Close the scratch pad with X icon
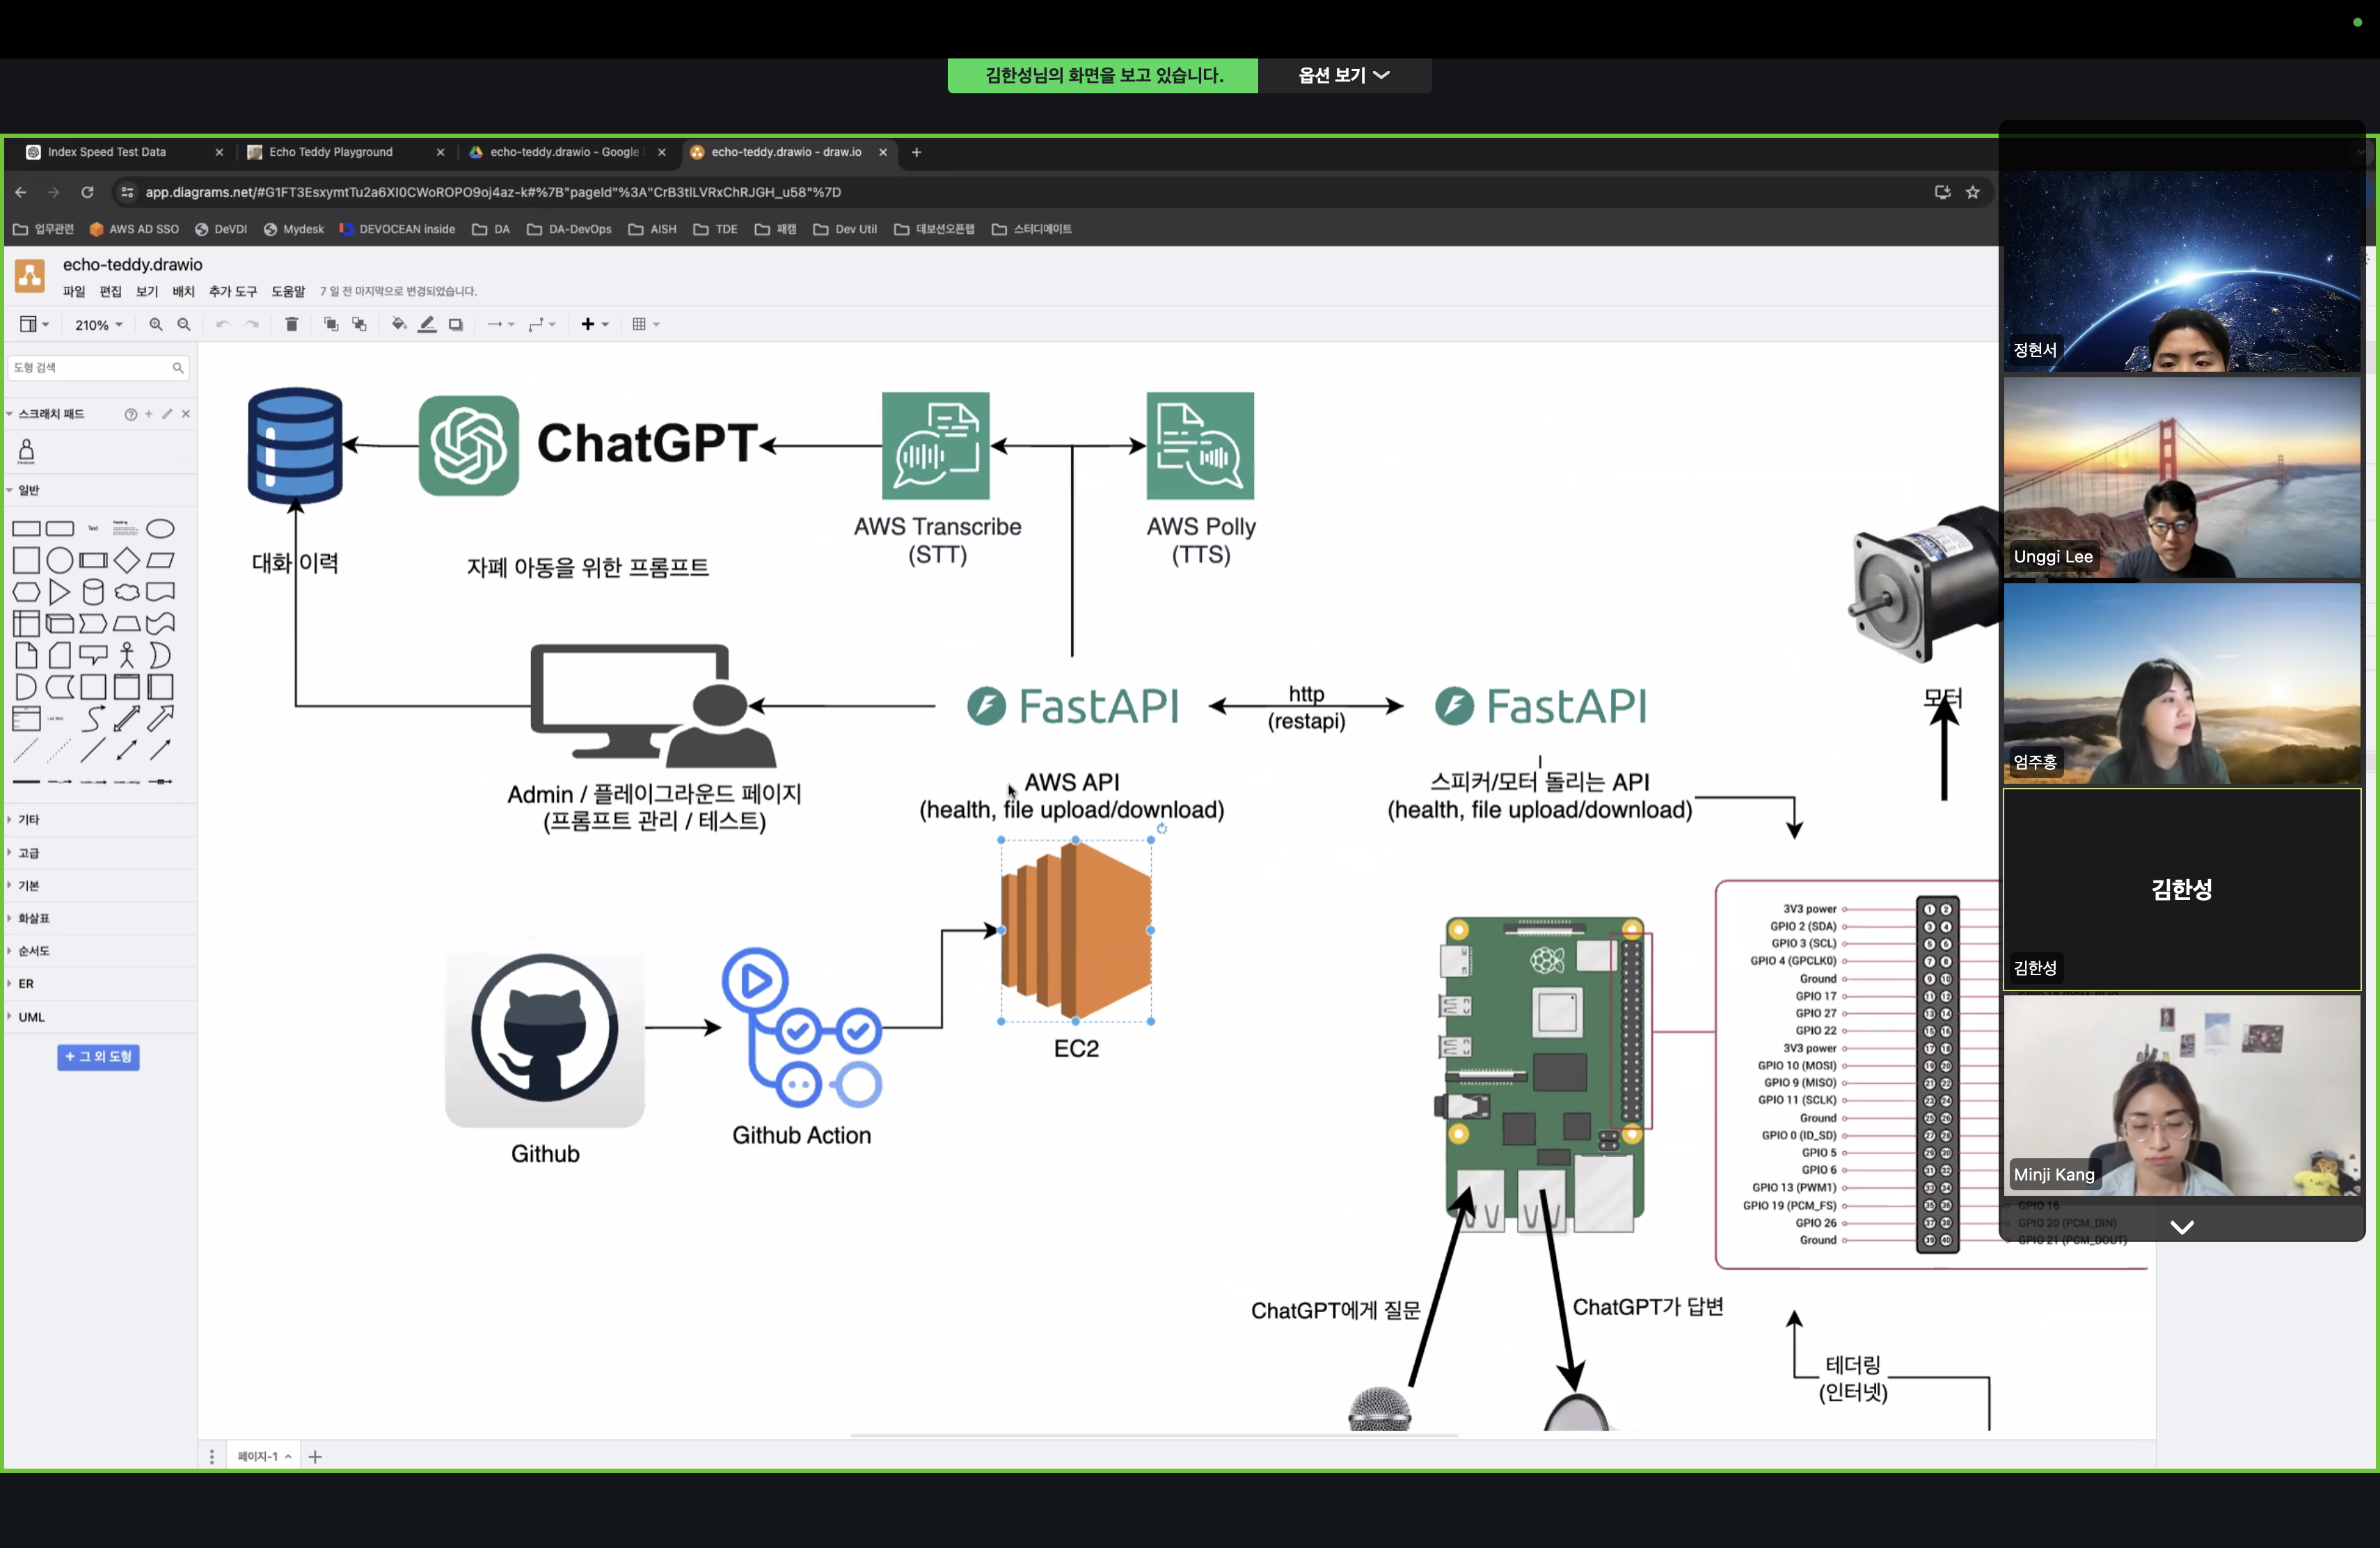This screenshot has height=1548, width=2380. click(186, 414)
